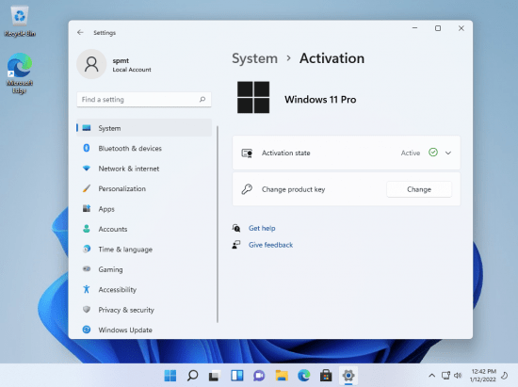Click the Settings gear on taskbar
The height and width of the screenshot is (387, 518).
(x=348, y=376)
